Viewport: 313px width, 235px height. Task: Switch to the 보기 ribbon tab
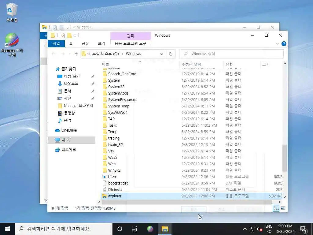101,43
